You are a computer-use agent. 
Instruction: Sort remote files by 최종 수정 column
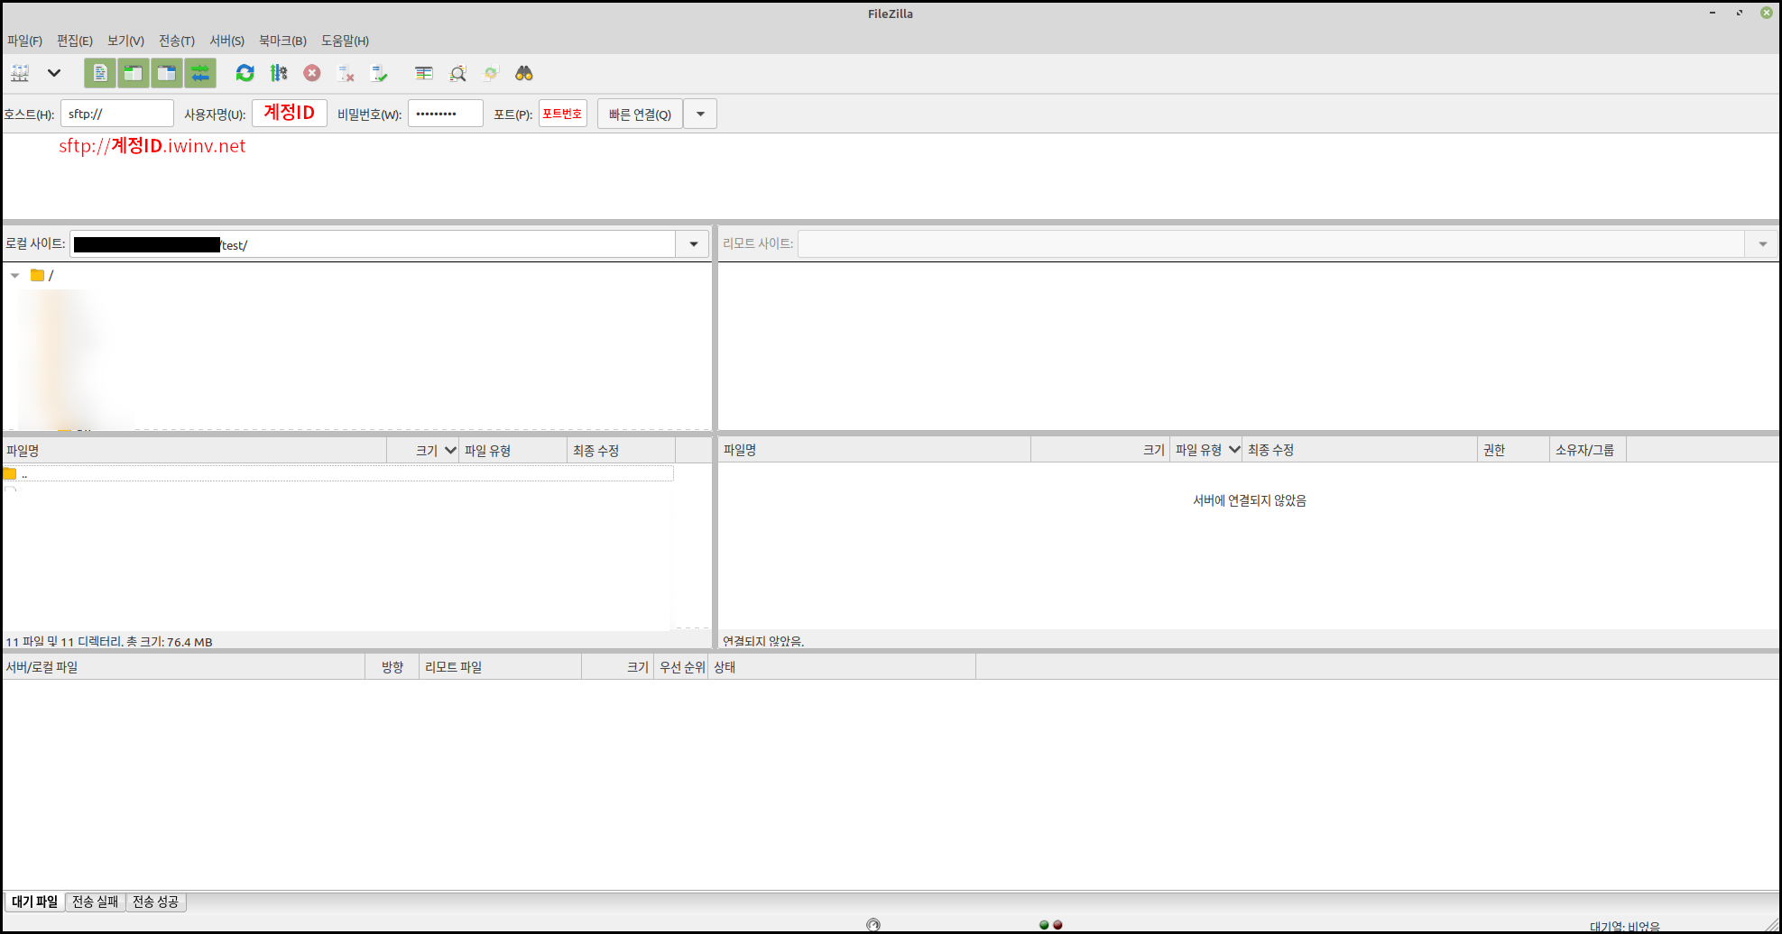(1360, 450)
